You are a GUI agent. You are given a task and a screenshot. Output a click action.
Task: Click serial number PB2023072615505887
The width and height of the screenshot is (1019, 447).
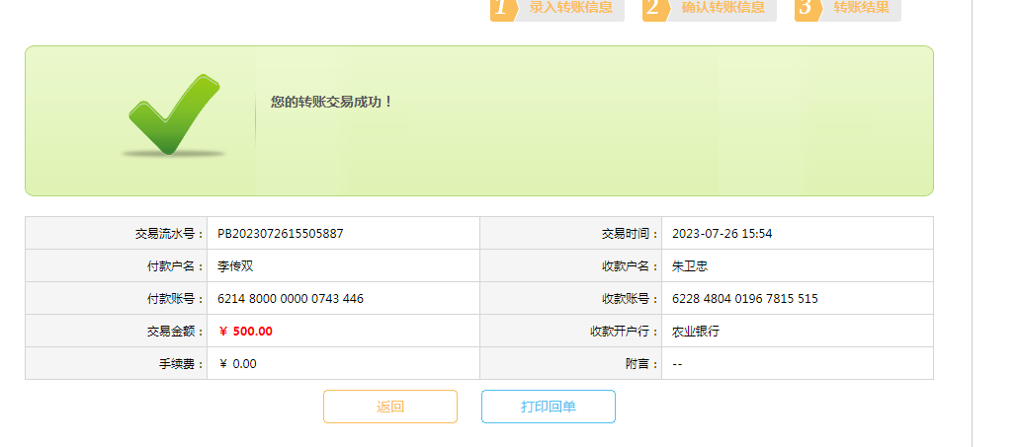(x=281, y=234)
